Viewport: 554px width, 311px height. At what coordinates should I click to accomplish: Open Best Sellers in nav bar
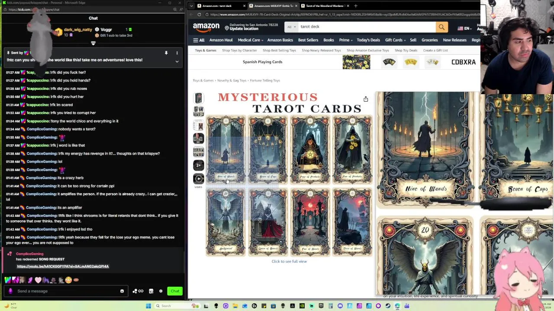click(308, 40)
